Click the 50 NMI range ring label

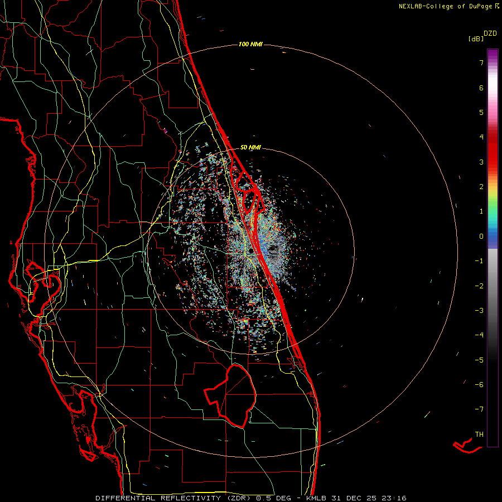[x=250, y=147]
